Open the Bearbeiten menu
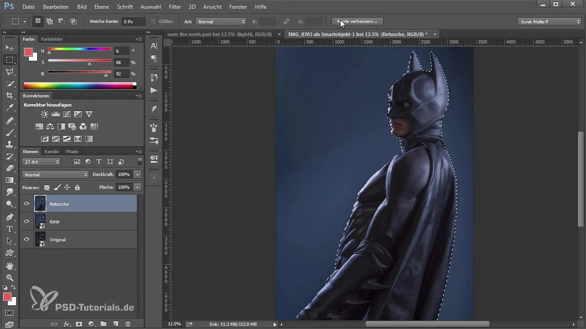 56,7
